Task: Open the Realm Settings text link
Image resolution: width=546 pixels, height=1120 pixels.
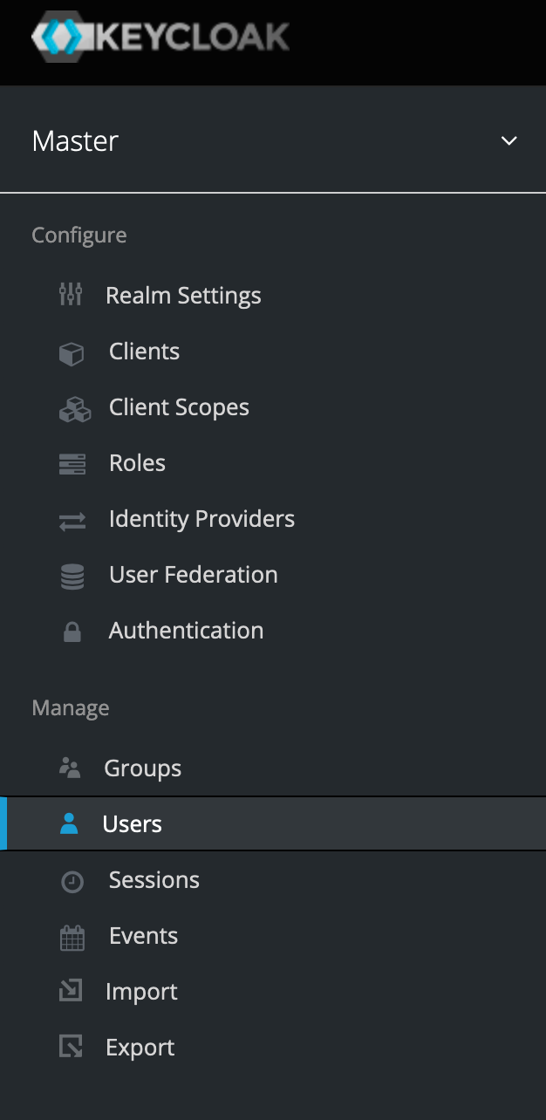Action: pos(183,296)
